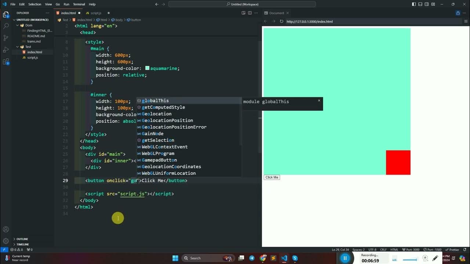The height and width of the screenshot is (264, 470).
Task: Open the errors and warnings status indicator
Action: click(x=16, y=249)
